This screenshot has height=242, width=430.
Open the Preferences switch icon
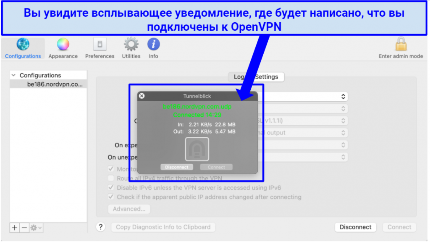pos(100,45)
